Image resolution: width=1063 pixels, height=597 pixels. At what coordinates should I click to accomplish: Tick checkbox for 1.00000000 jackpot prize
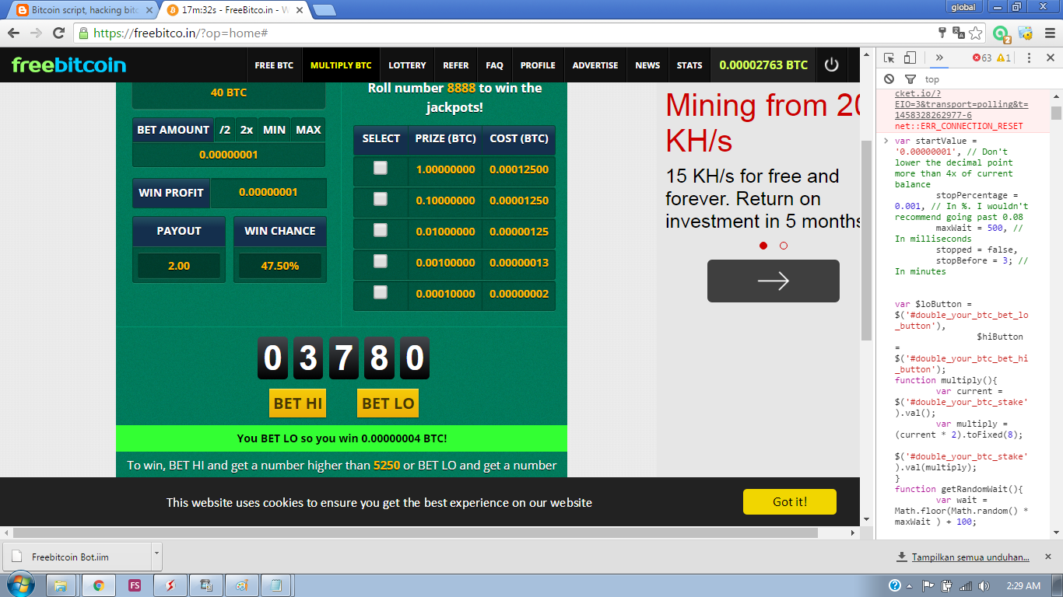[380, 168]
